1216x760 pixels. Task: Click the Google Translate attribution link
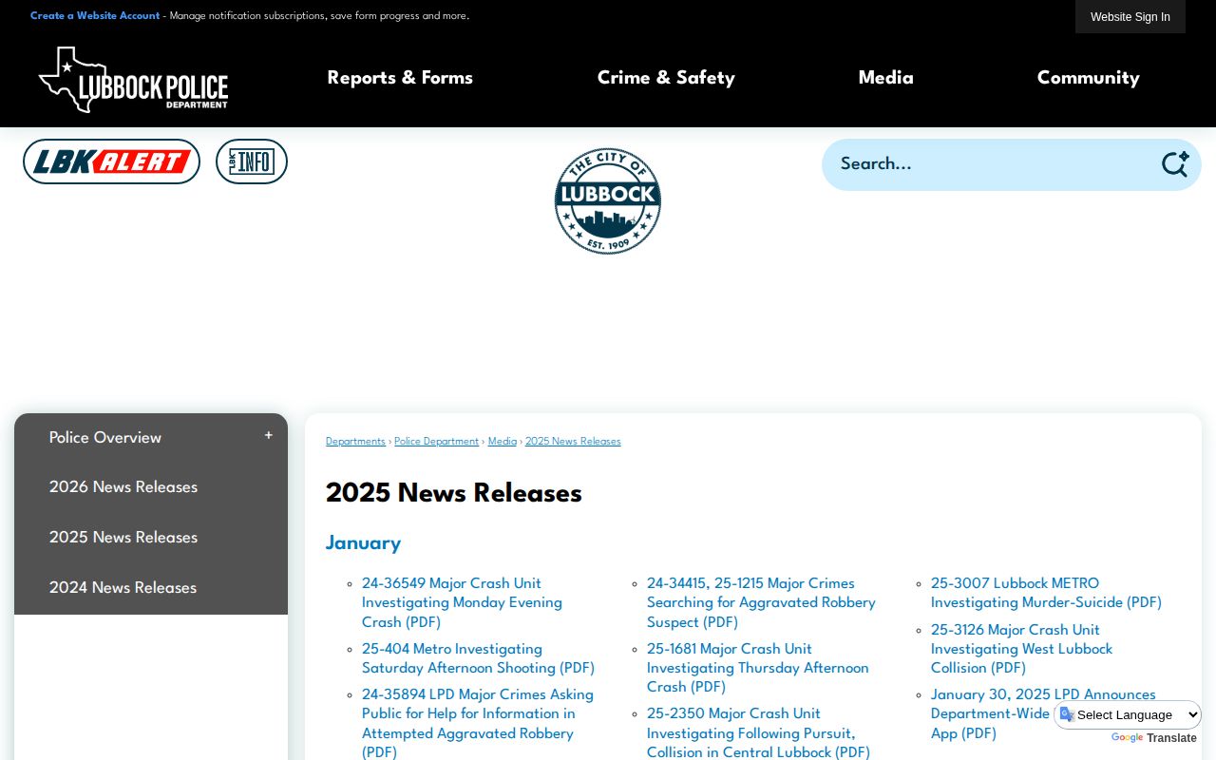1153,738
